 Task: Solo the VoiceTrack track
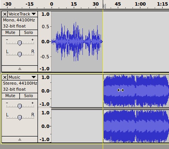click(29, 33)
